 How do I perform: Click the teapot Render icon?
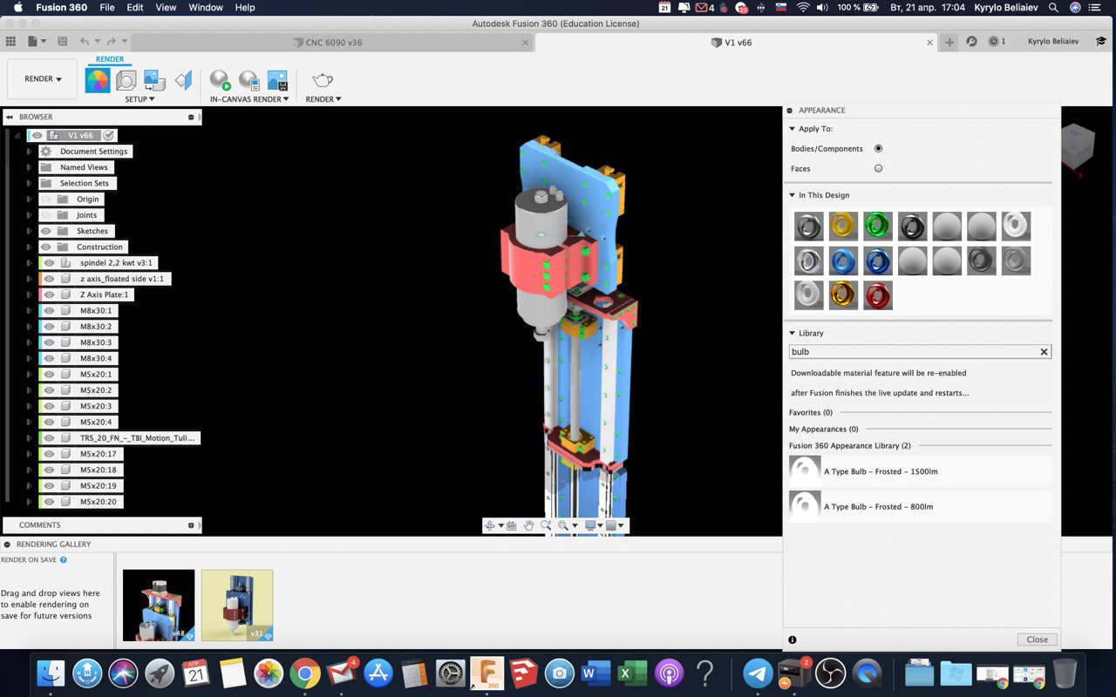tap(323, 81)
